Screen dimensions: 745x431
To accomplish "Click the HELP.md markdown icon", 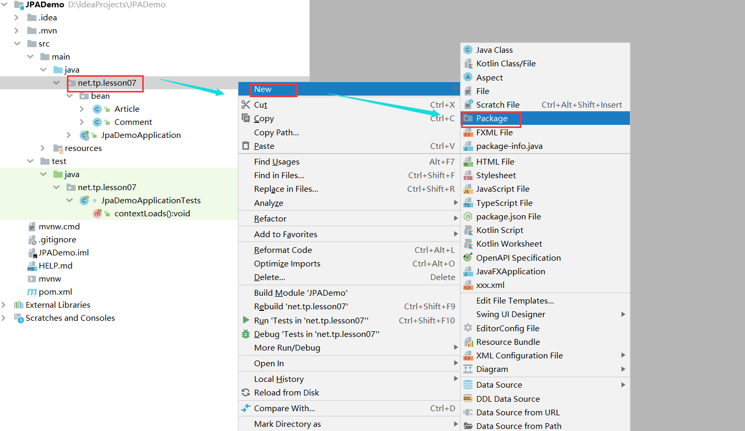I will (x=32, y=266).
